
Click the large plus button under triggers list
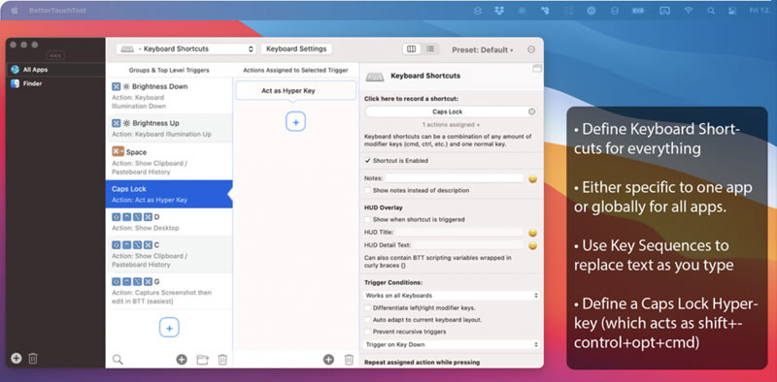click(169, 328)
